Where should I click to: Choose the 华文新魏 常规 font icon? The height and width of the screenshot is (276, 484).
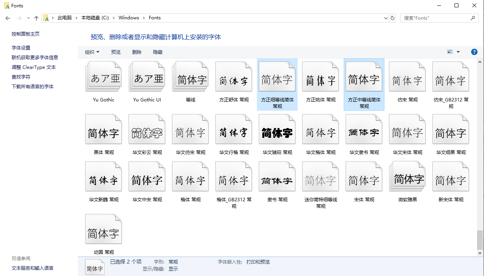pyautogui.click(x=103, y=177)
